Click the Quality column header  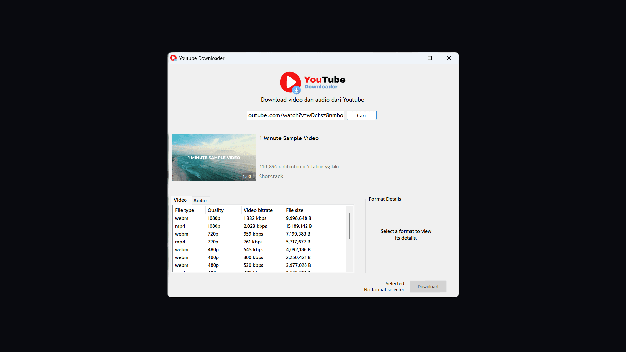tap(223, 210)
